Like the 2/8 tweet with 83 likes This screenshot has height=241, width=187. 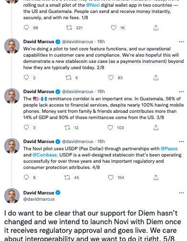(x=111, y=78)
